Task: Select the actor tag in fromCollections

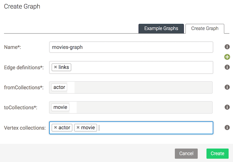Action: [59, 87]
